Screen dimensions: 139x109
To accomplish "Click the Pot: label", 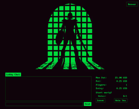I will (98, 81).
